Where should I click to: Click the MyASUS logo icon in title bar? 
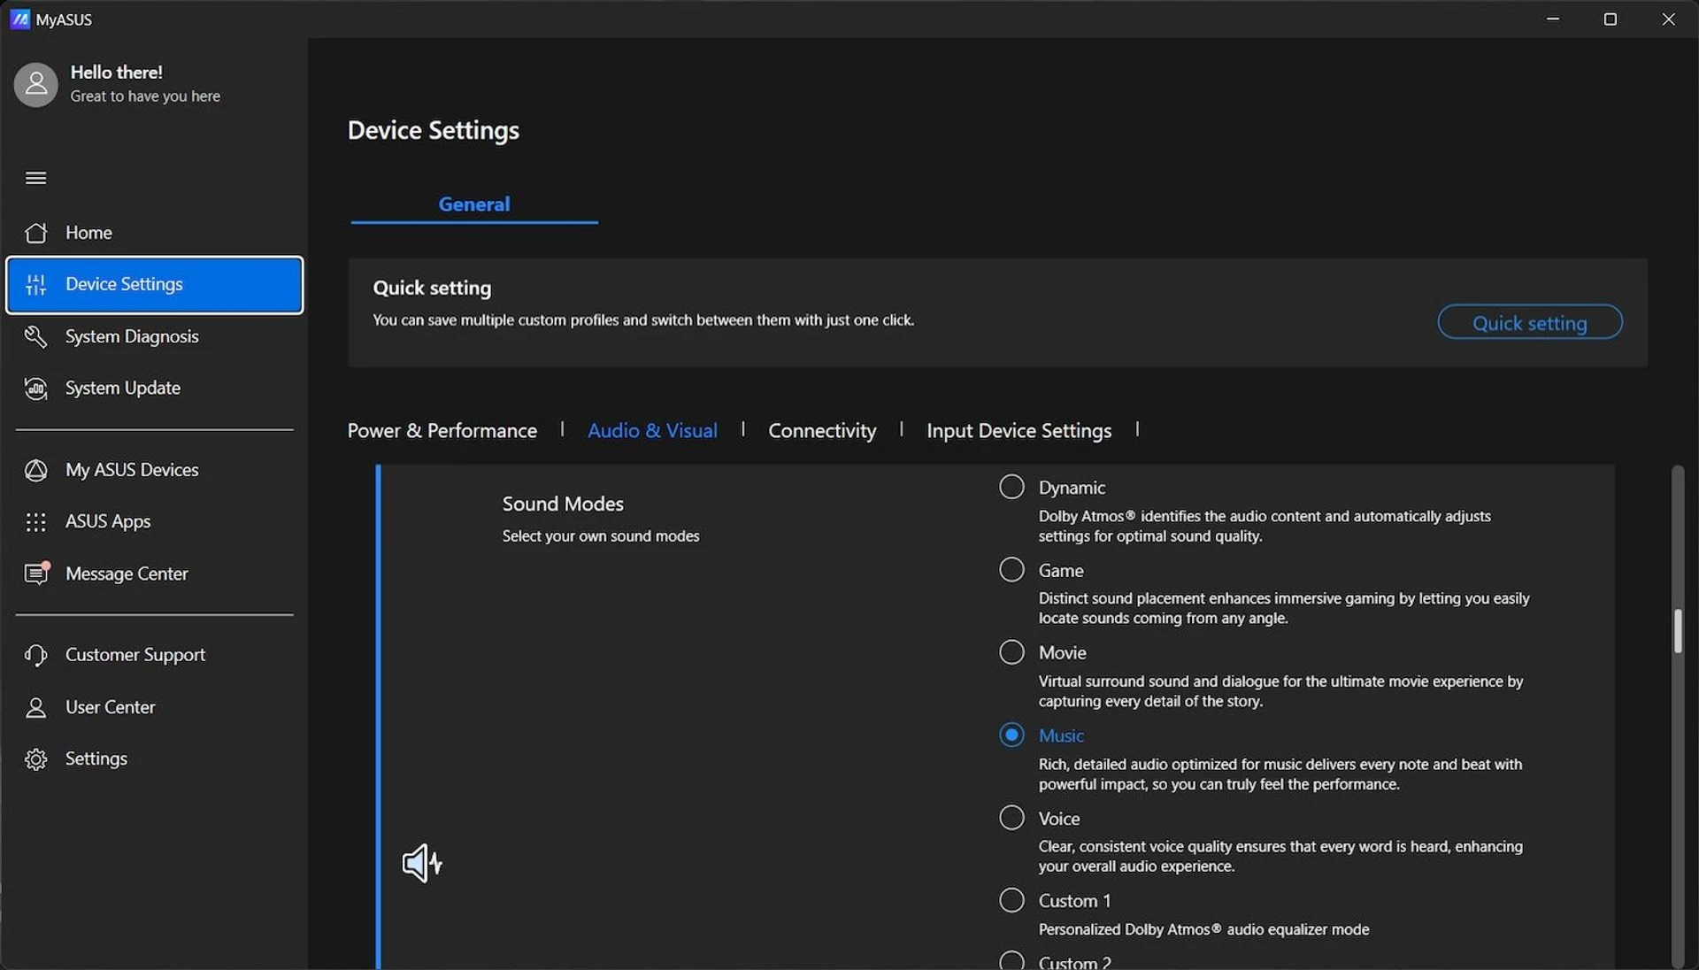pos(19,19)
